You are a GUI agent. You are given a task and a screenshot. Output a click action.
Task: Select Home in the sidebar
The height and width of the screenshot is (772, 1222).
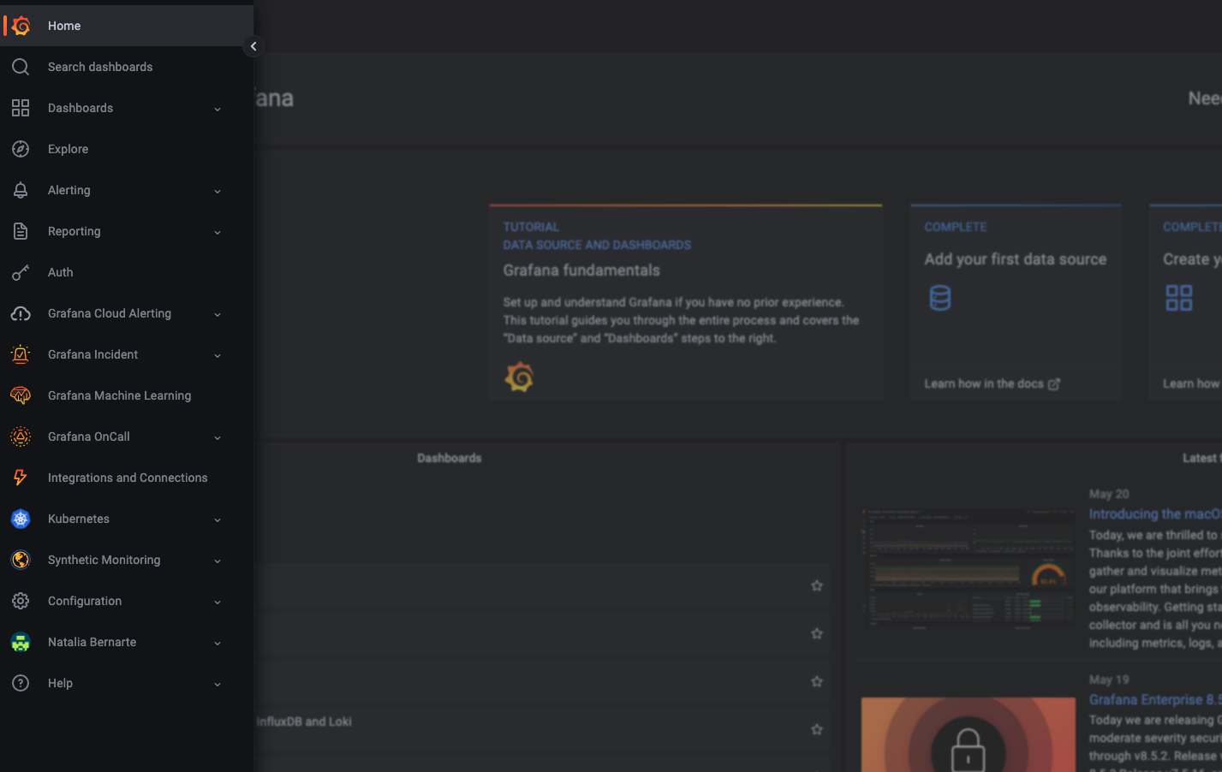pyautogui.click(x=63, y=26)
